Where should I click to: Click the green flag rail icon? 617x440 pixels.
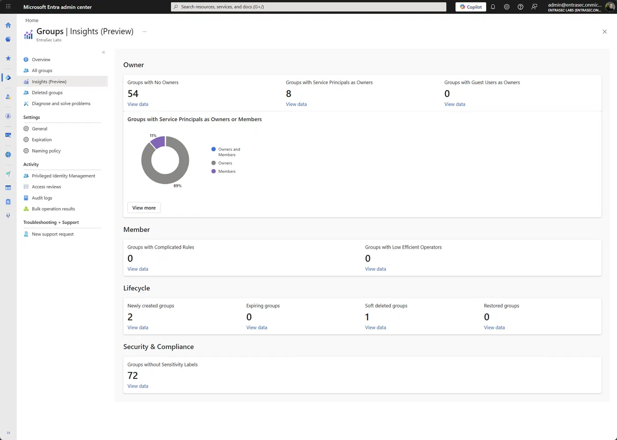tap(8, 174)
